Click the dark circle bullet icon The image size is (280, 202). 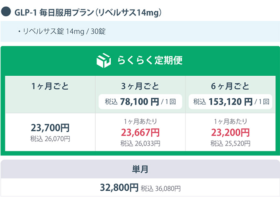click(x=6, y=12)
